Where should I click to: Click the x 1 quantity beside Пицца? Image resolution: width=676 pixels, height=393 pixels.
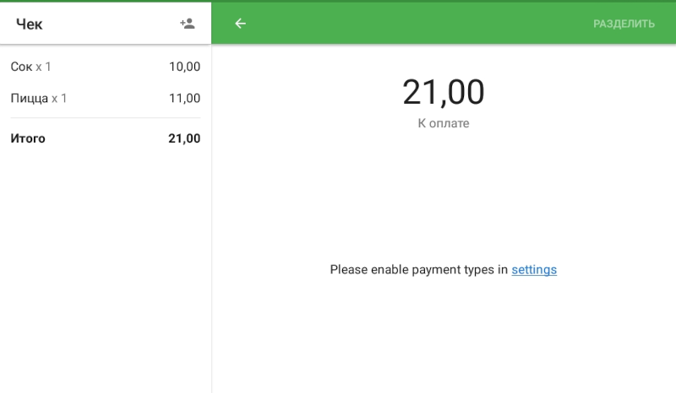59,99
